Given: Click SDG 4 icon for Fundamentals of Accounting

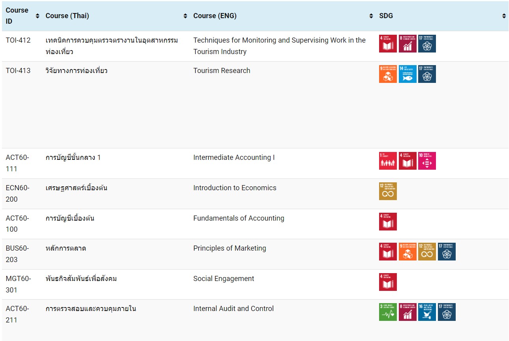Looking at the screenshot, I should pyautogui.click(x=388, y=222).
